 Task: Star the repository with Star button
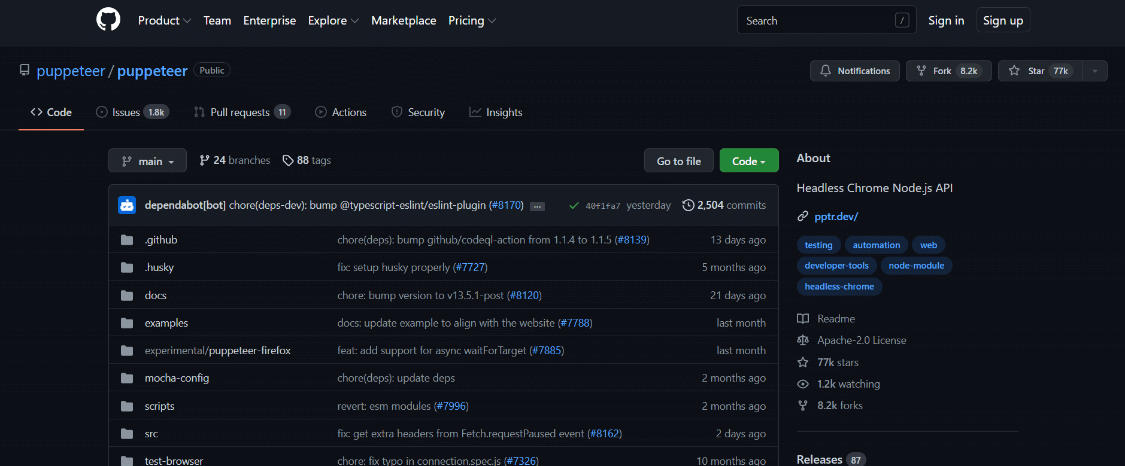click(x=1041, y=71)
